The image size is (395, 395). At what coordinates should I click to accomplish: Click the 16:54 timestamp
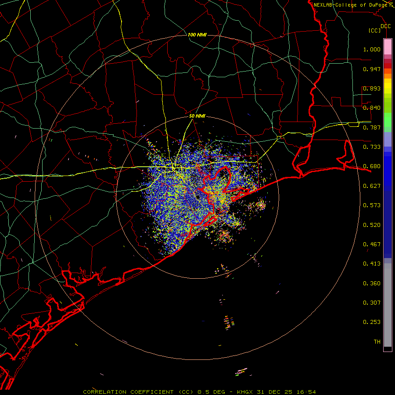(x=306, y=392)
